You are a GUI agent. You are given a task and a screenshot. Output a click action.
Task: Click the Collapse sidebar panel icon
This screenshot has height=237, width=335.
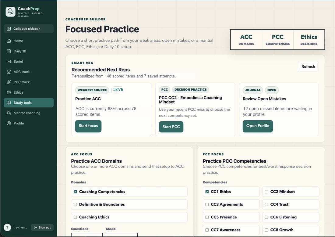point(9,29)
